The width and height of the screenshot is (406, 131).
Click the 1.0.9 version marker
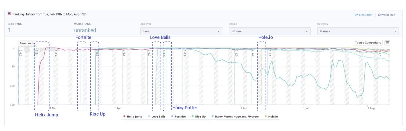(x=184, y=53)
